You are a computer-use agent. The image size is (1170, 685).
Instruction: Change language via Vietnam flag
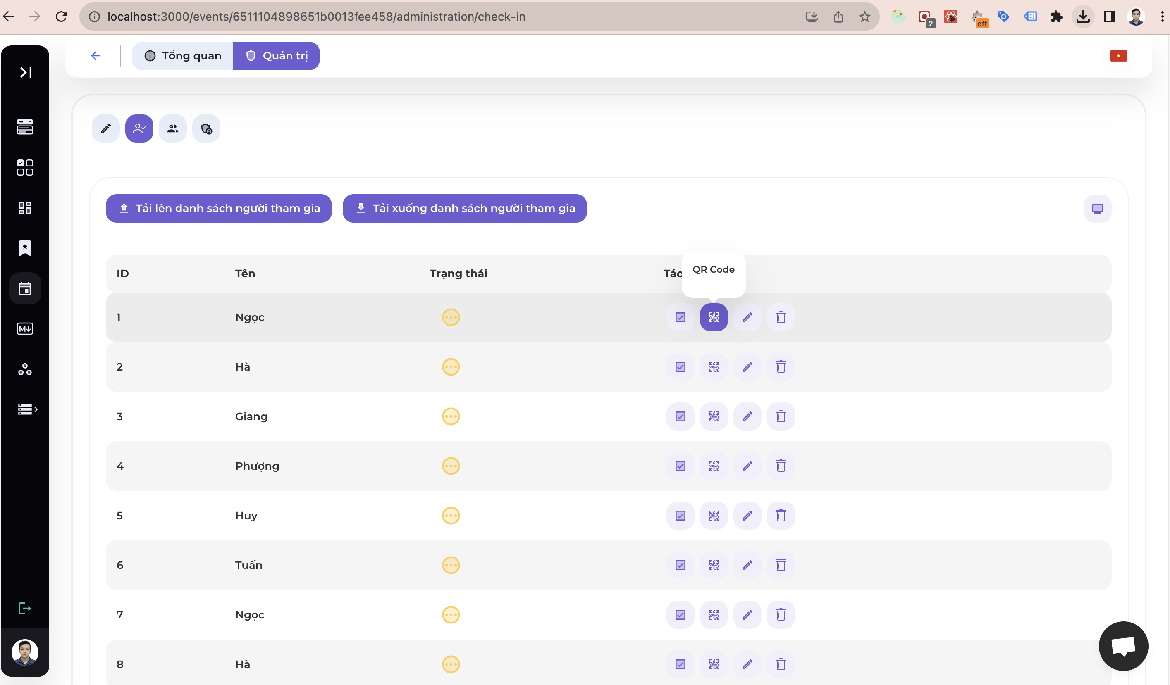pos(1118,56)
